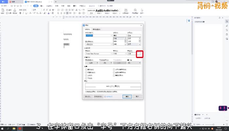Switch to the character spacing tab
Viewport: 229px width, 131px height.
coord(97,29)
